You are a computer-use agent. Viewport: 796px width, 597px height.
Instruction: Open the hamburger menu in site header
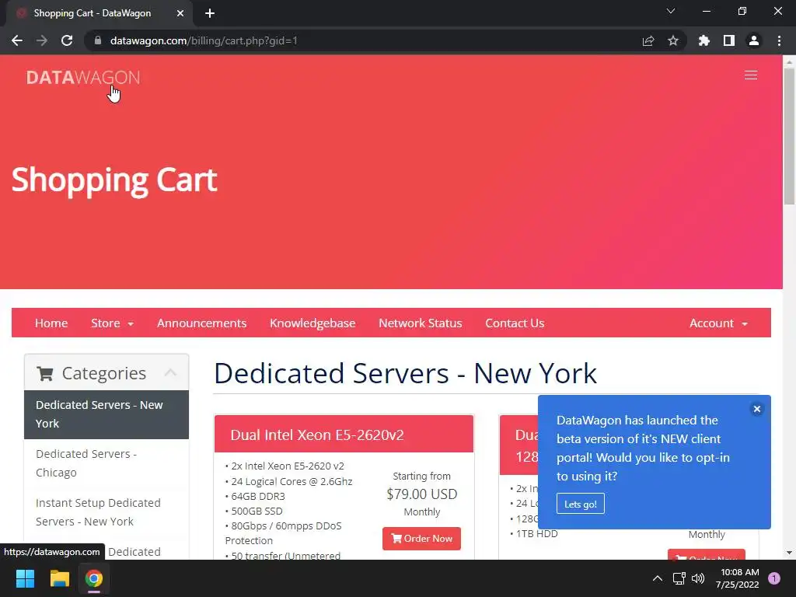(751, 75)
